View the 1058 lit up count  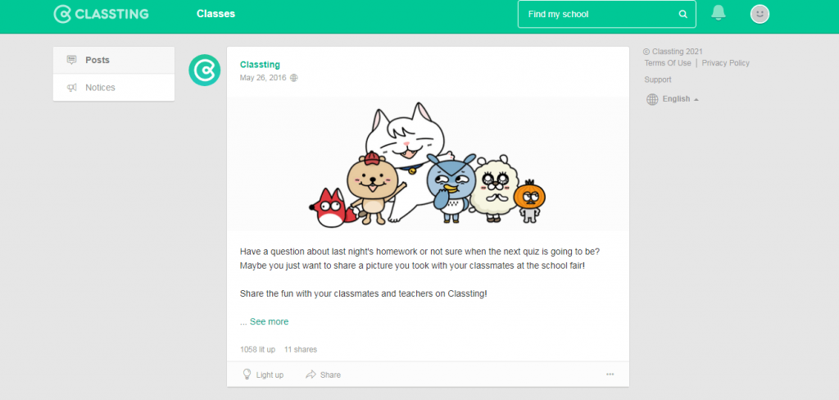[257, 350]
